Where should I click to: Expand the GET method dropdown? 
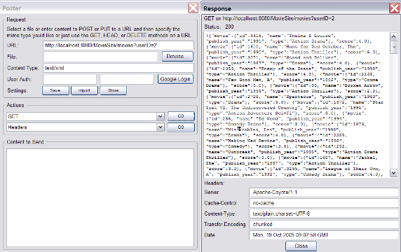pyautogui.click(x=160, y=116)
